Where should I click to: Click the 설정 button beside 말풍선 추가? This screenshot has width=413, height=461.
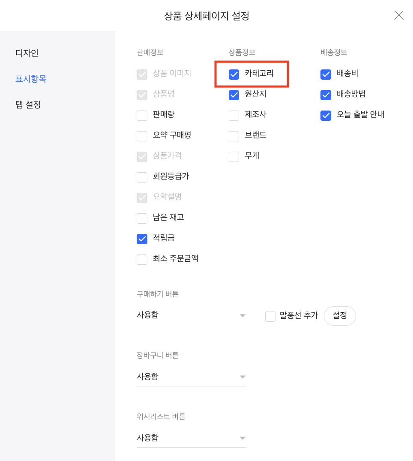pyautogui.click(x=340, y=316)
